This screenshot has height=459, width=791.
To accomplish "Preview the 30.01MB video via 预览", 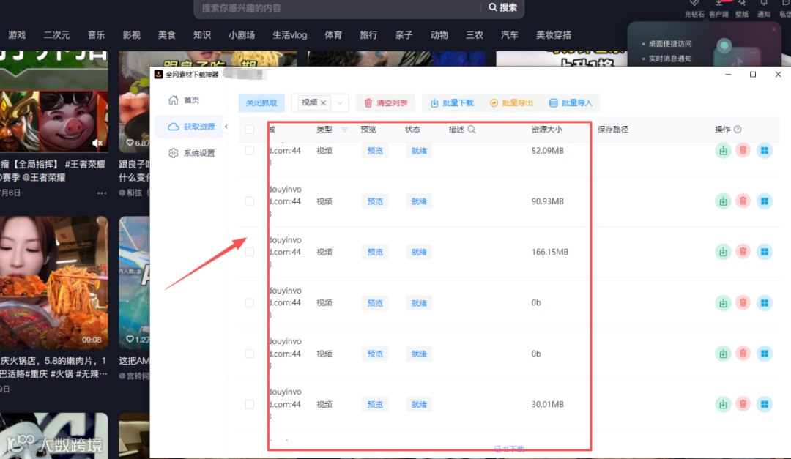I will (375, 405).
